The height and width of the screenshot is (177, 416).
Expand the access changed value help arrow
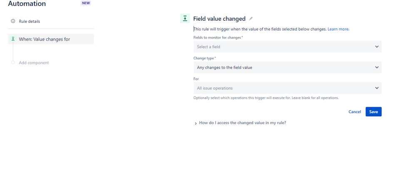[x=196, y=123]
